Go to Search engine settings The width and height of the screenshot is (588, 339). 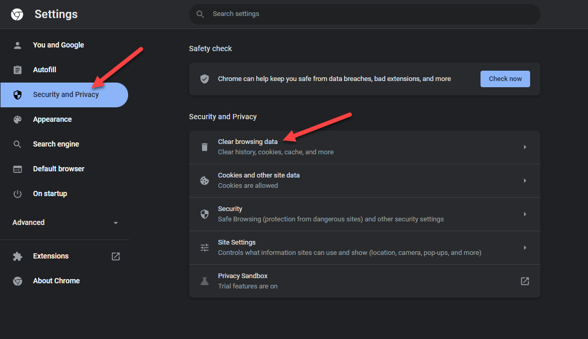coord(56,144)
